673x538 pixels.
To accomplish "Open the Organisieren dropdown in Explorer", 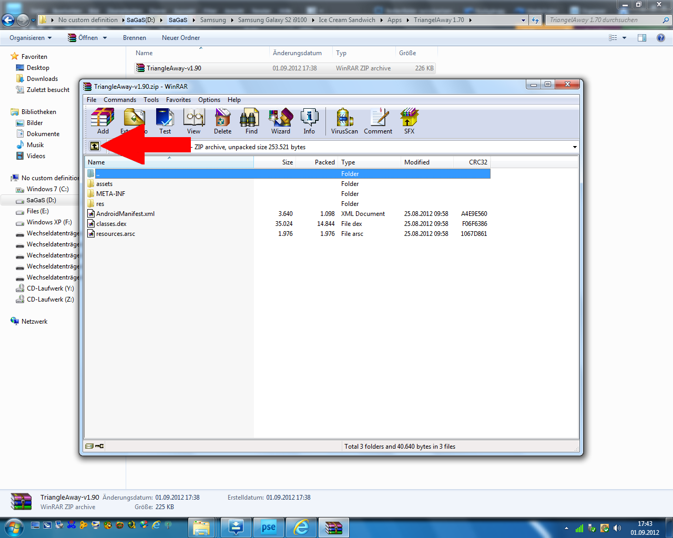I will pyautogui.click(x=30, y=38).
